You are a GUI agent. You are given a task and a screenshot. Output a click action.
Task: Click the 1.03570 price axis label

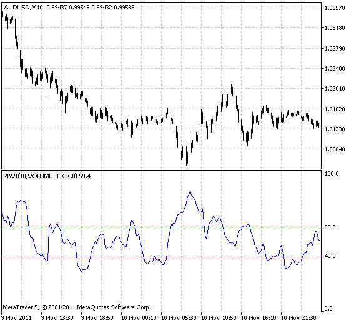click(x=335, y=8)
